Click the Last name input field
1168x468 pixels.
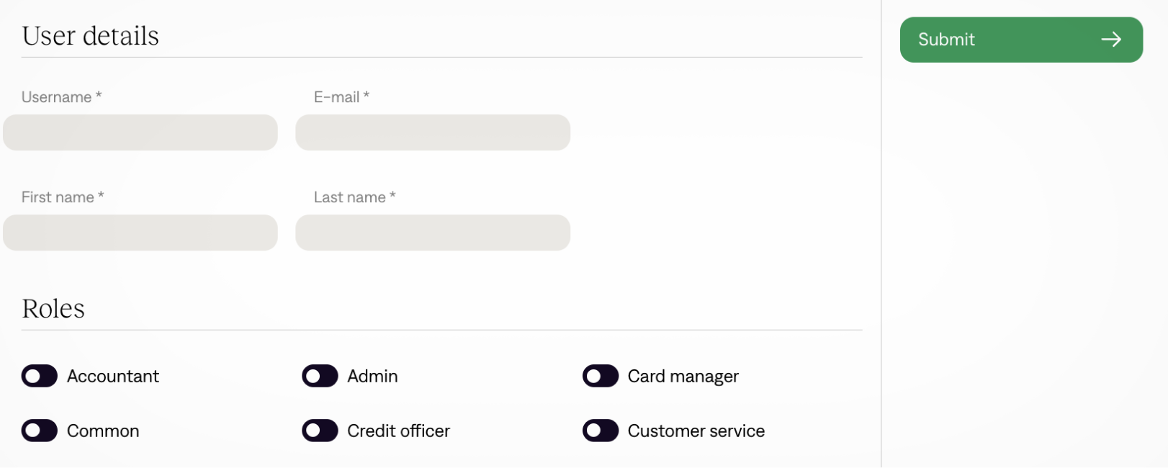433,233
